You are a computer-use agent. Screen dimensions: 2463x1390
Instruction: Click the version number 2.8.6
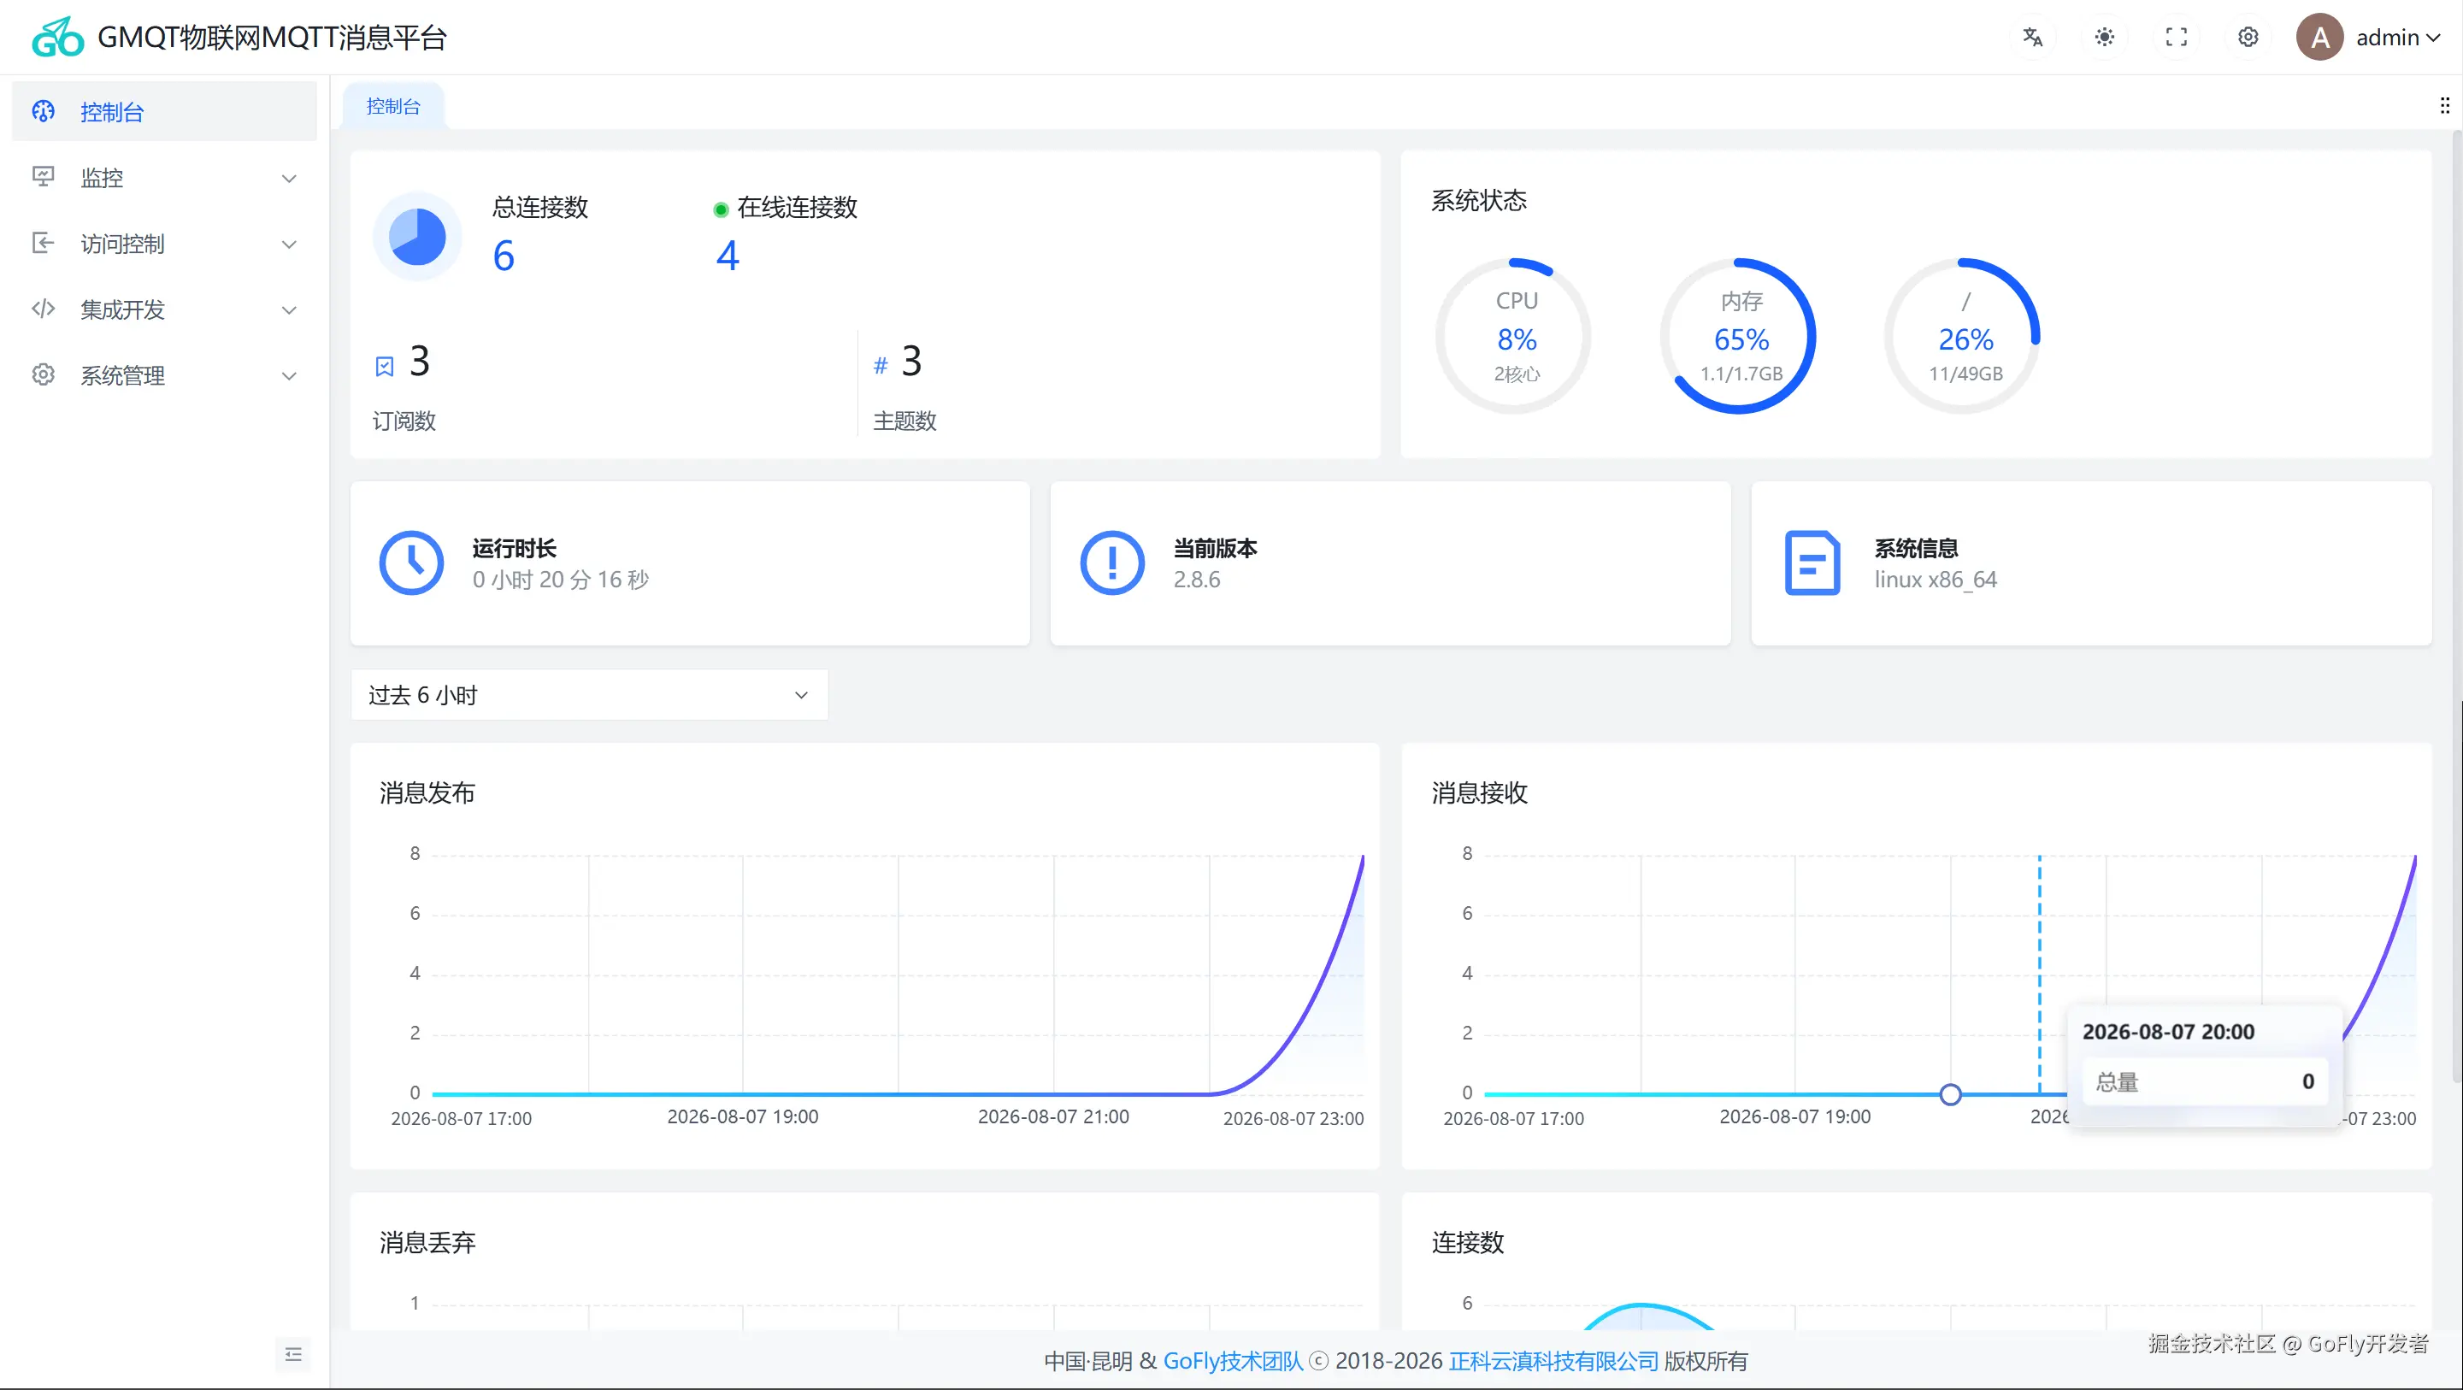1197,580
